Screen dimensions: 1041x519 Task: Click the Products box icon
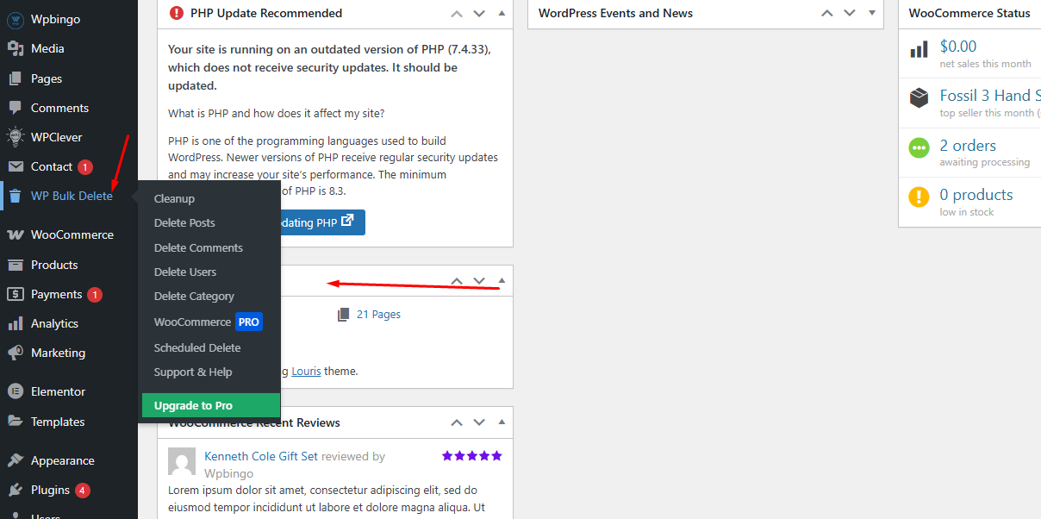click(15, 265)
